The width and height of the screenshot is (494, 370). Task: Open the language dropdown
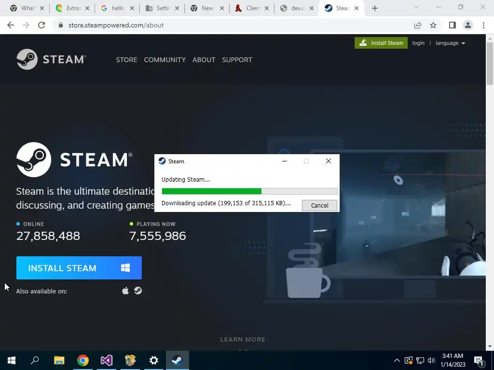[x=450, y=43]
